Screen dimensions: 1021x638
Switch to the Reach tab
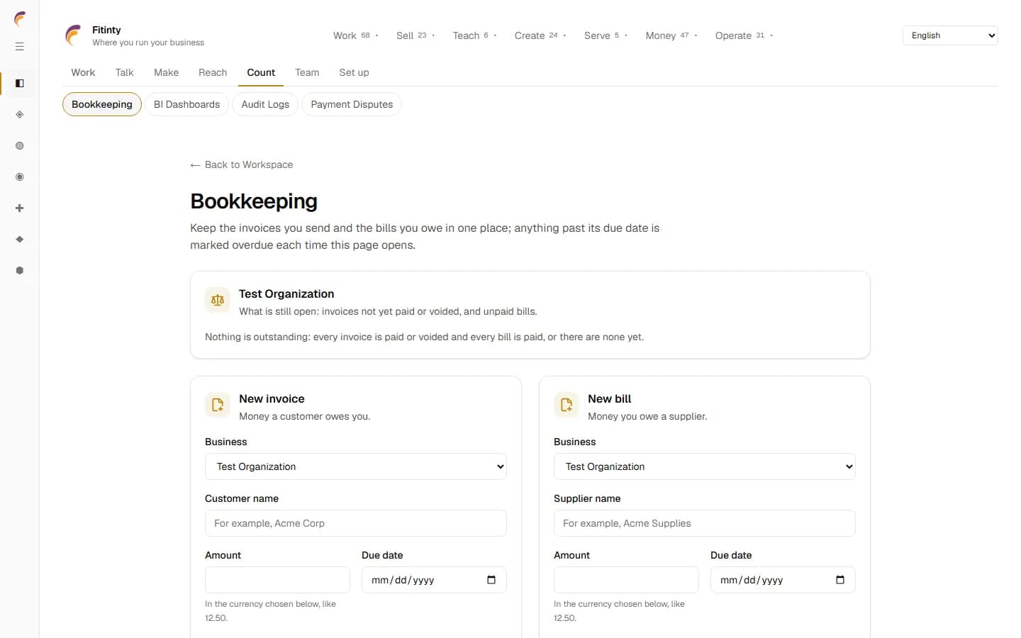pyautogui.click(x=213, y=72)
